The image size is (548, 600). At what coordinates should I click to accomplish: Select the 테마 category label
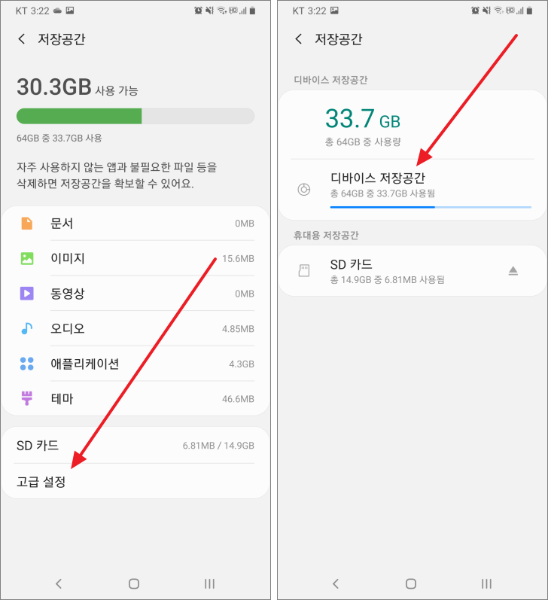(62, 398)
